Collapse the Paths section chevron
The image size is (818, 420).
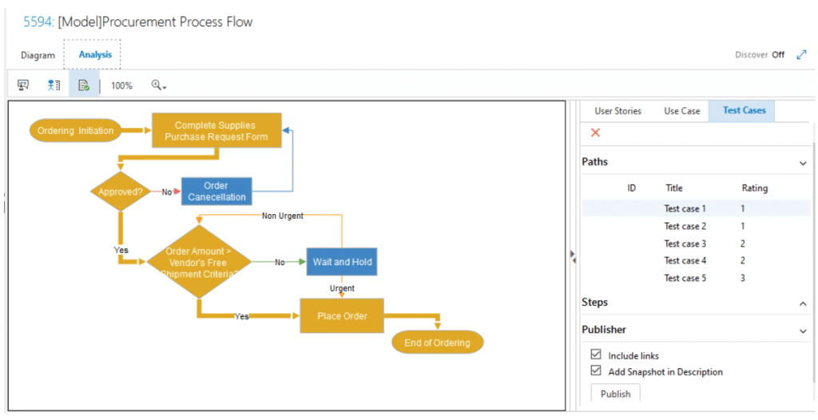coord(803,164)
